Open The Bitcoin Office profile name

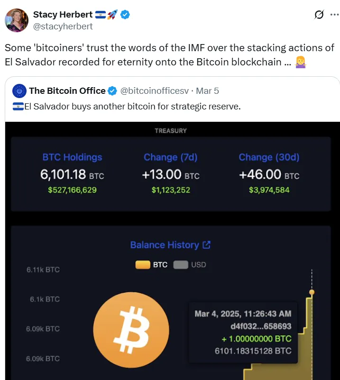(67, 90)
